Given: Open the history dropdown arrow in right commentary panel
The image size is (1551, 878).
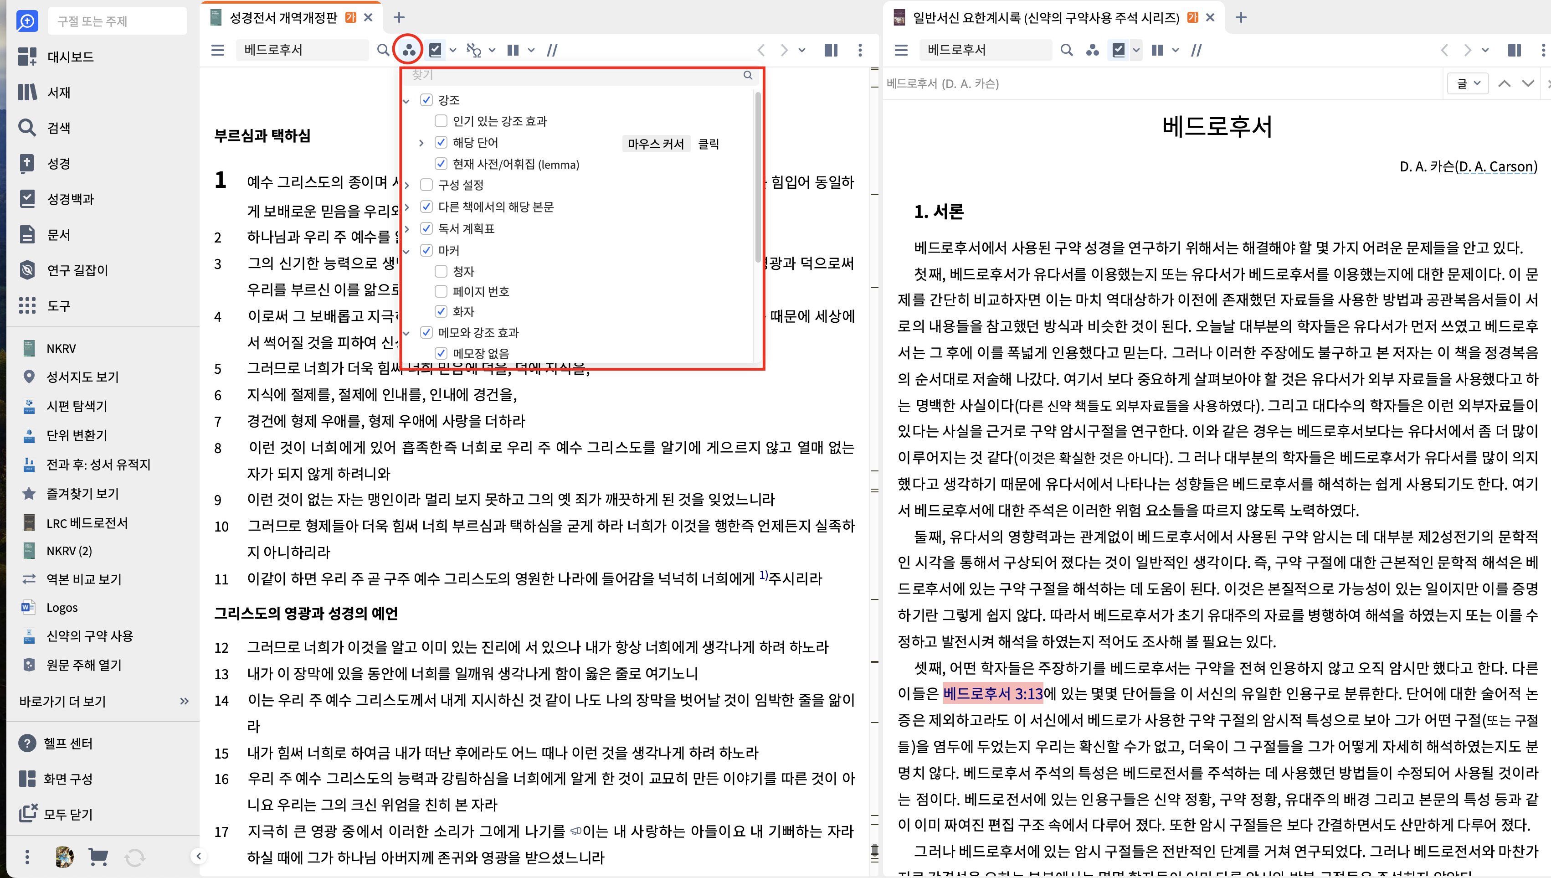Looking at the screenshot, I should point(1485,50).
